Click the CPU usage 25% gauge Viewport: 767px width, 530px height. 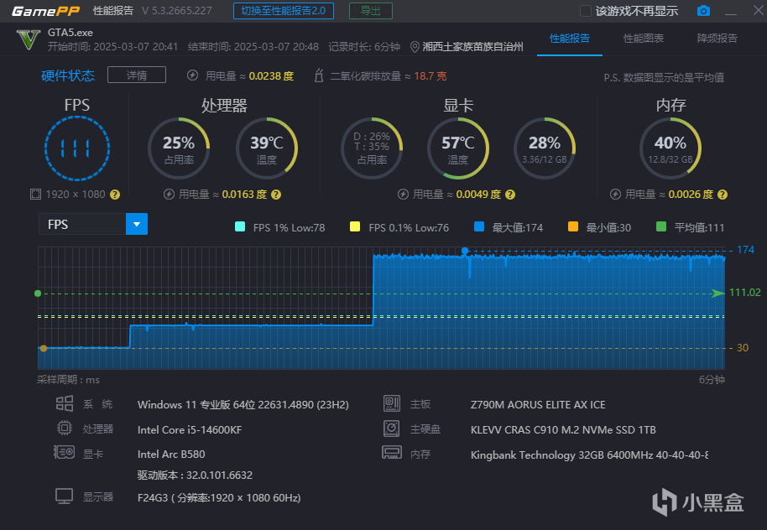[x=179, y=148]
